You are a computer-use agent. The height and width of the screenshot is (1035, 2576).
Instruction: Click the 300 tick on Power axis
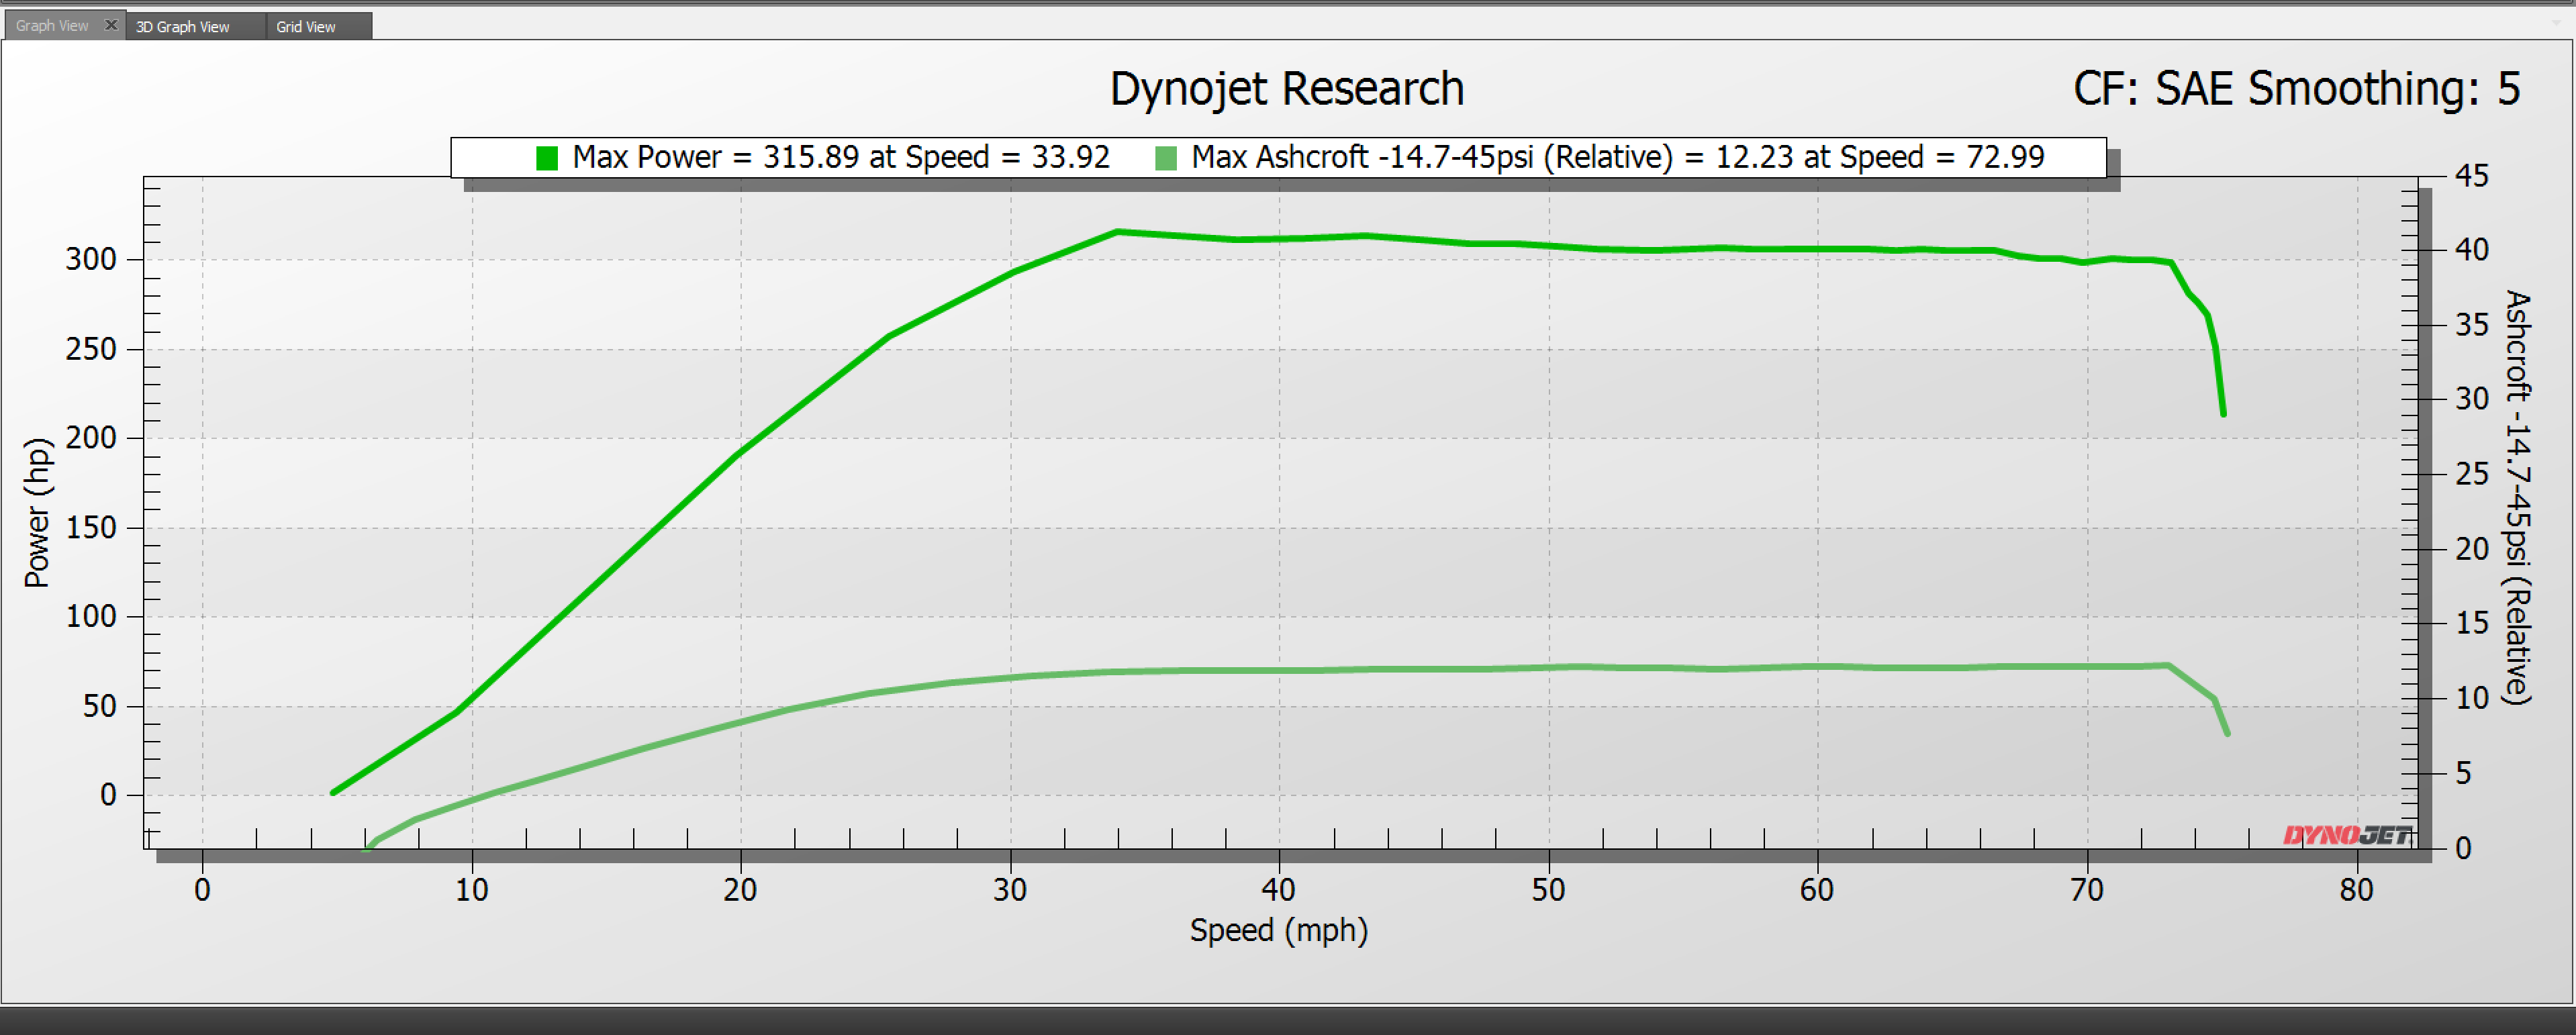[91, 260]
